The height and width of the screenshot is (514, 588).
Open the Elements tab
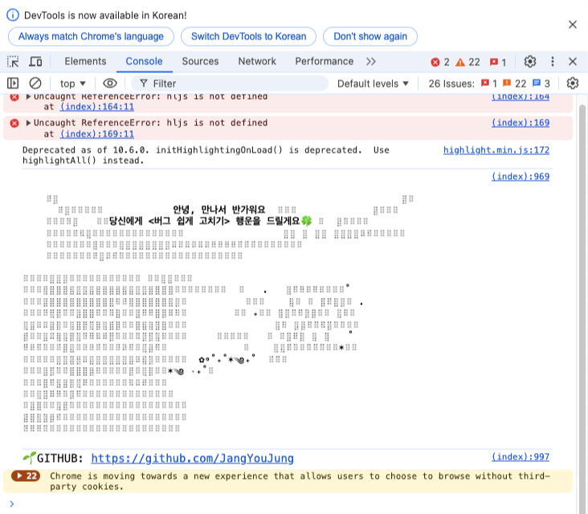coord(85,61)
